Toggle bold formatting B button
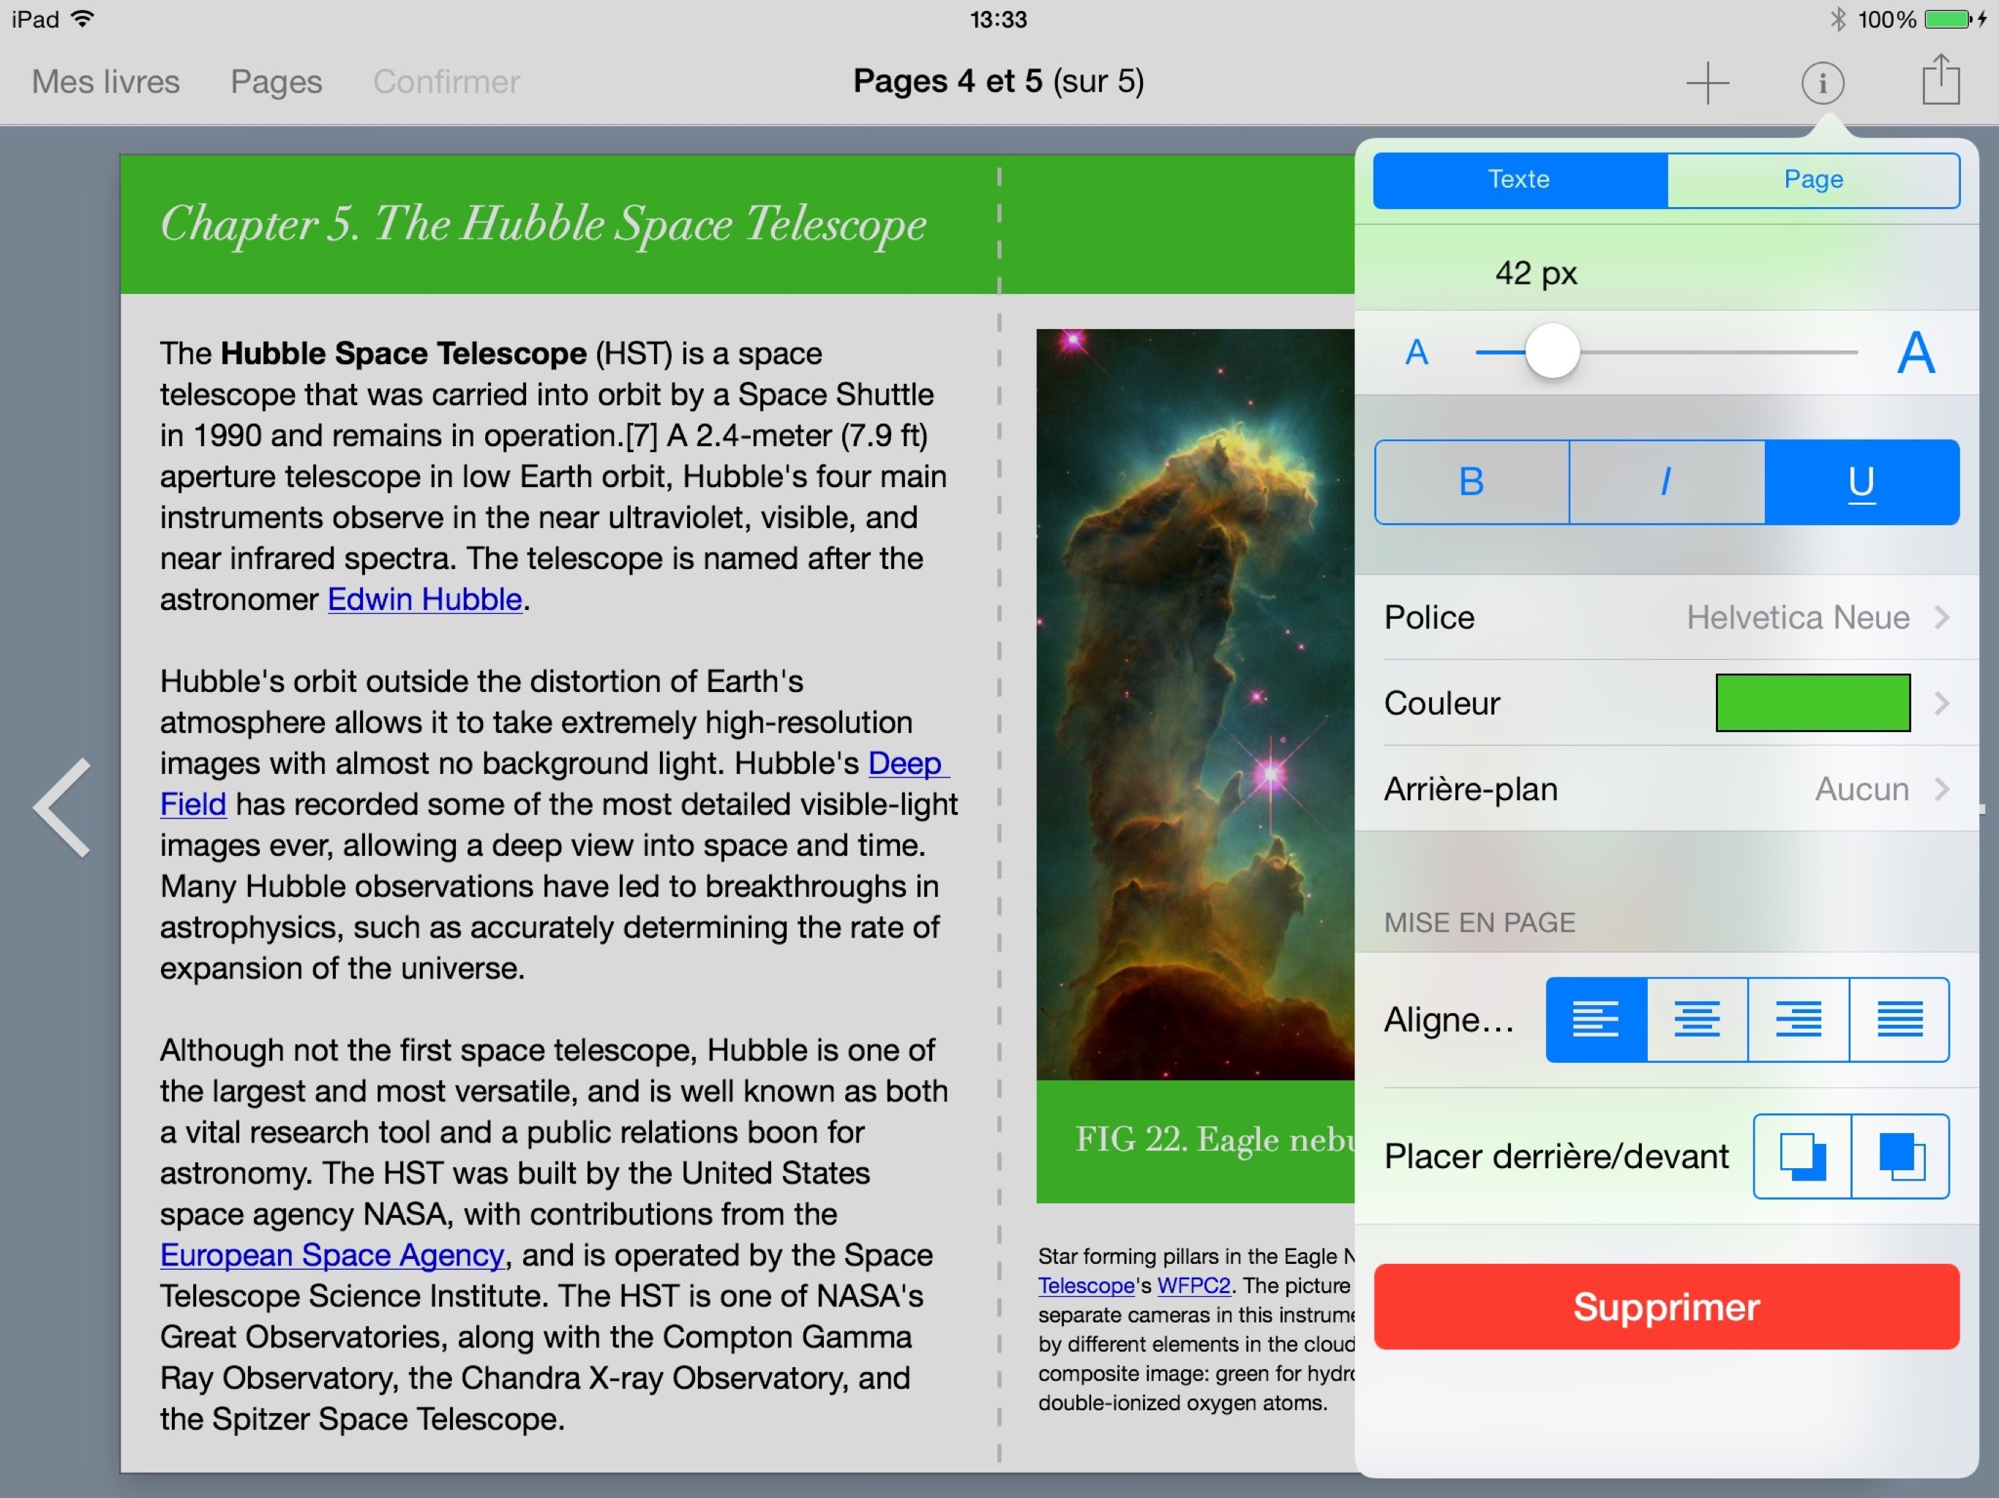 (1471, 481)
